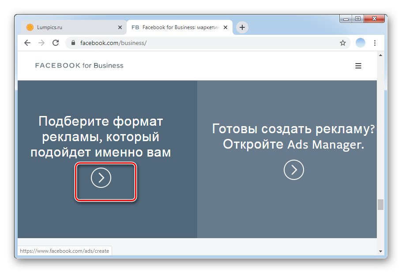Click the Lumpics.ru orange favicon
The height and width of the screenshot is (273, 402).
tap(30, 27)
